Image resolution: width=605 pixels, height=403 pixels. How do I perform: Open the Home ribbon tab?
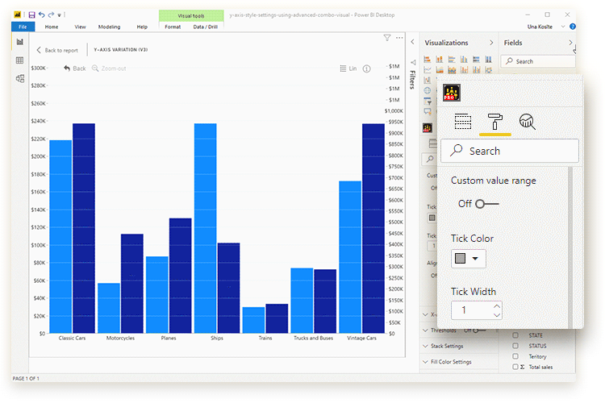pos(52,27)
